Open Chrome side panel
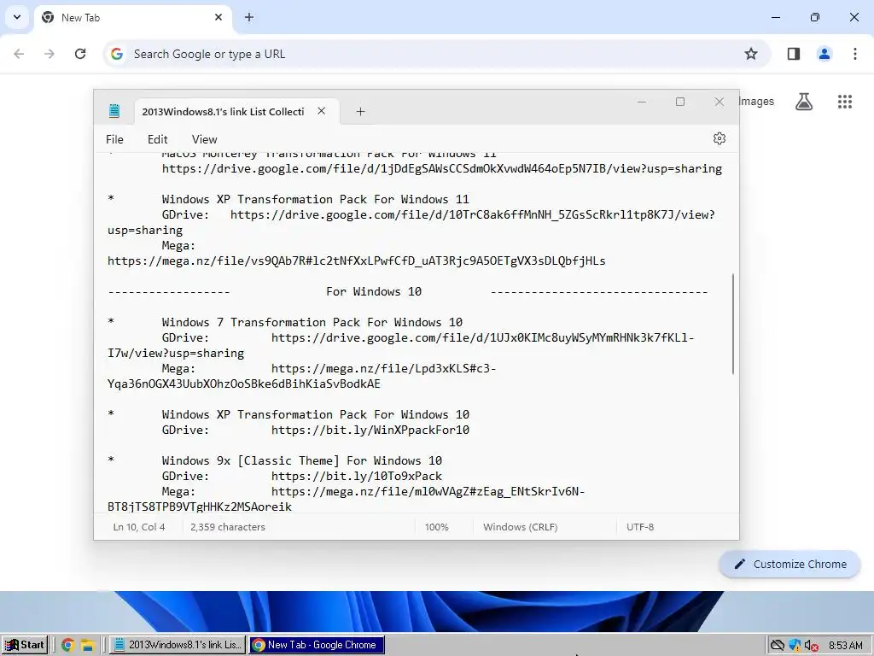Screen dimensions: 874x656 [x=793, y=54]
